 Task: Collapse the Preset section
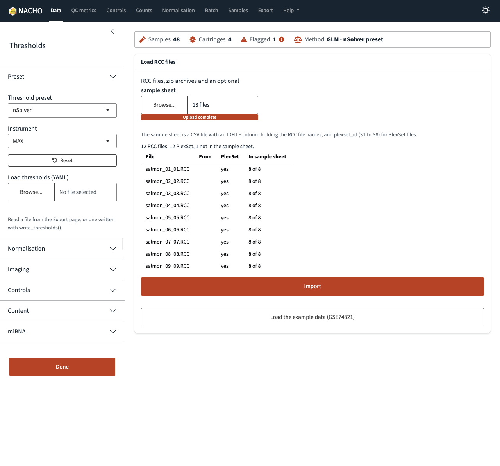62,77
